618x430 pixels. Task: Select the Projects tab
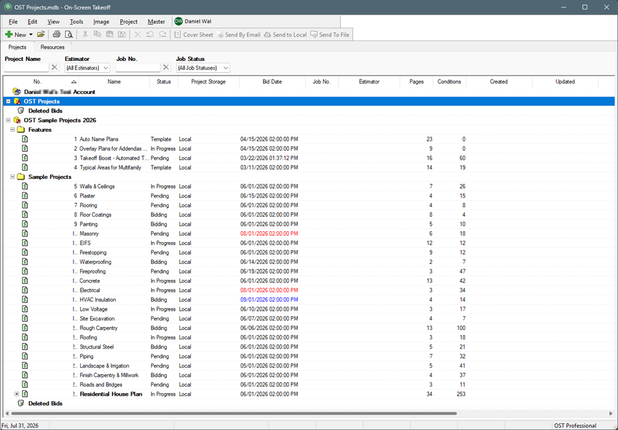click(17, 47)
